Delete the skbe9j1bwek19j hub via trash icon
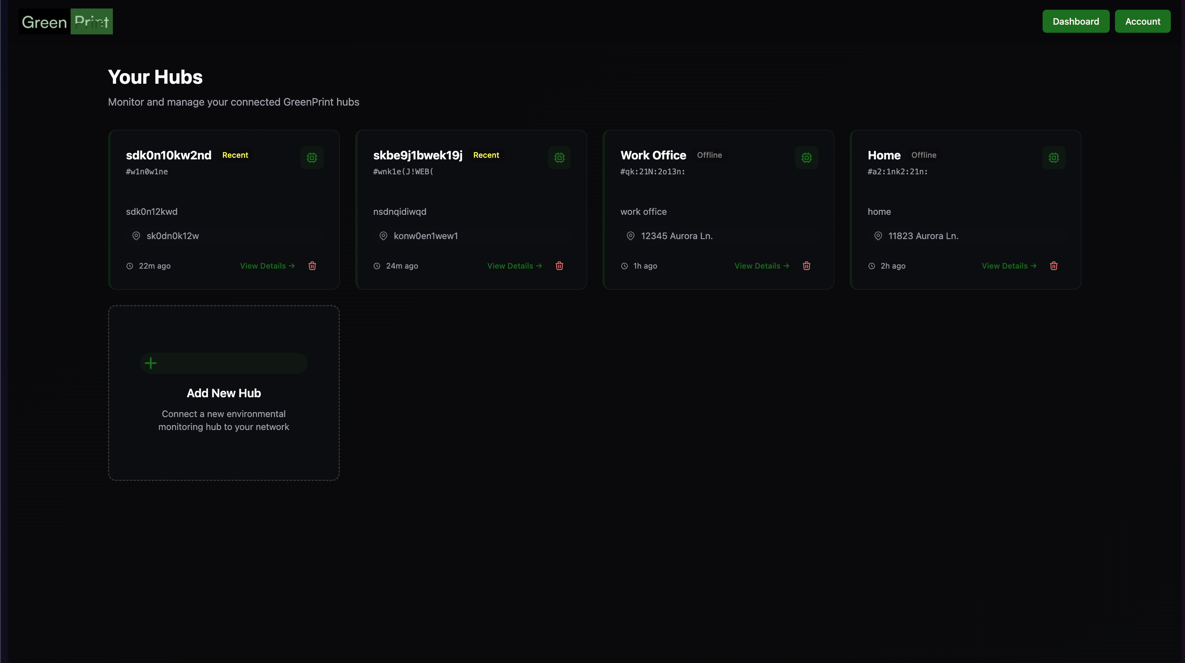This screenshot has height=663, width=1185. pyautogui.click(x=559, y=266)
